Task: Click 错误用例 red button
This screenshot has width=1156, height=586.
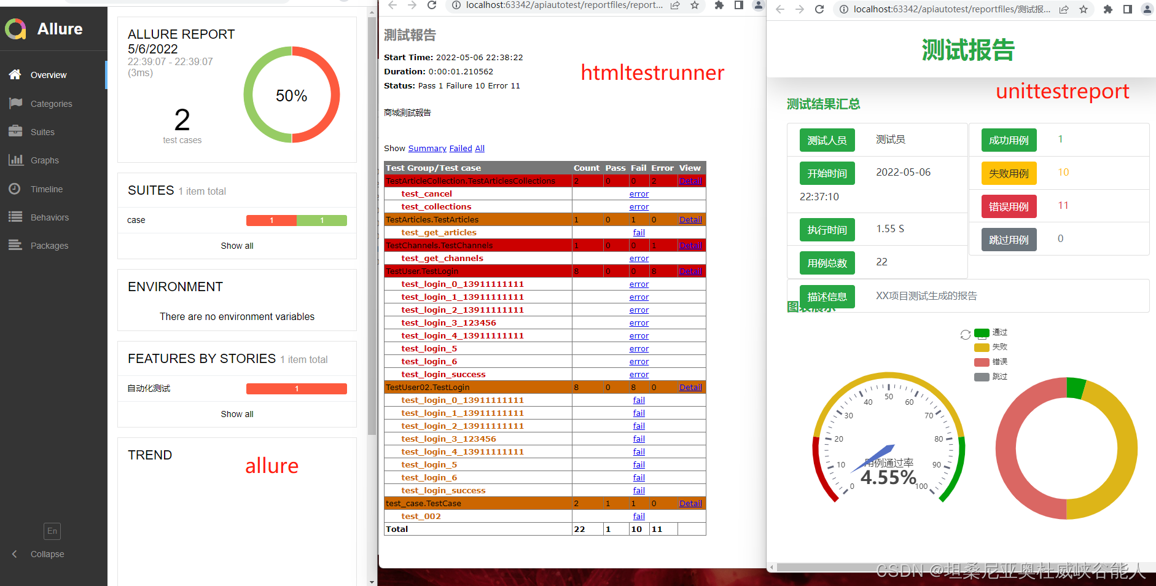Action: (1009, 206)
